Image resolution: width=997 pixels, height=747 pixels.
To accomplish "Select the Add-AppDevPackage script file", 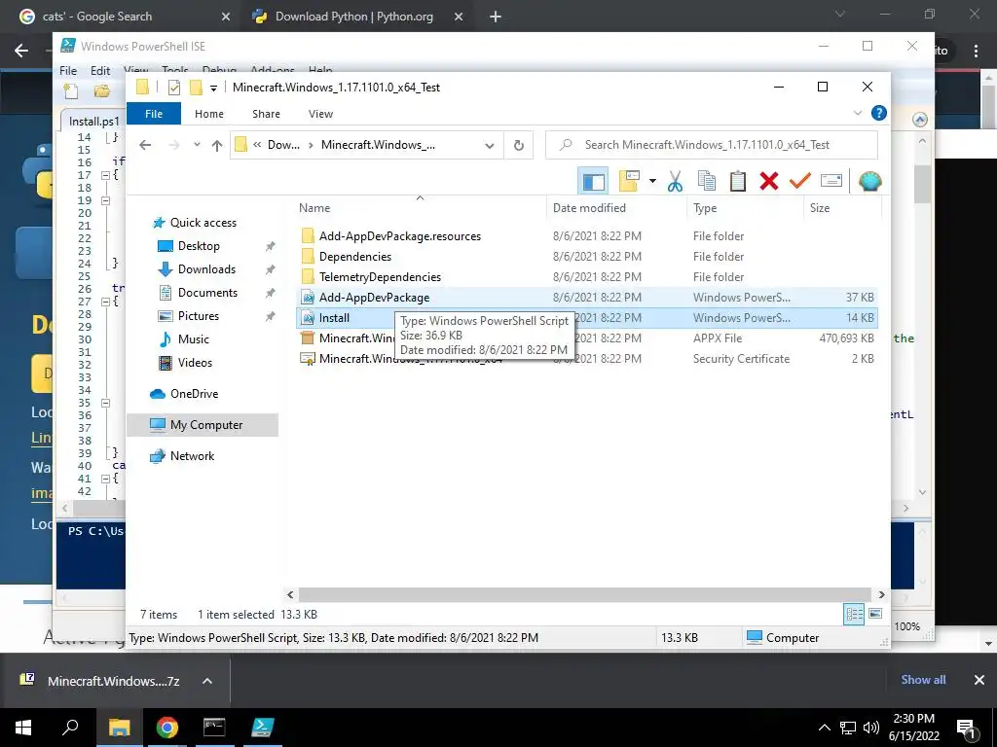I will pos(587,298).
